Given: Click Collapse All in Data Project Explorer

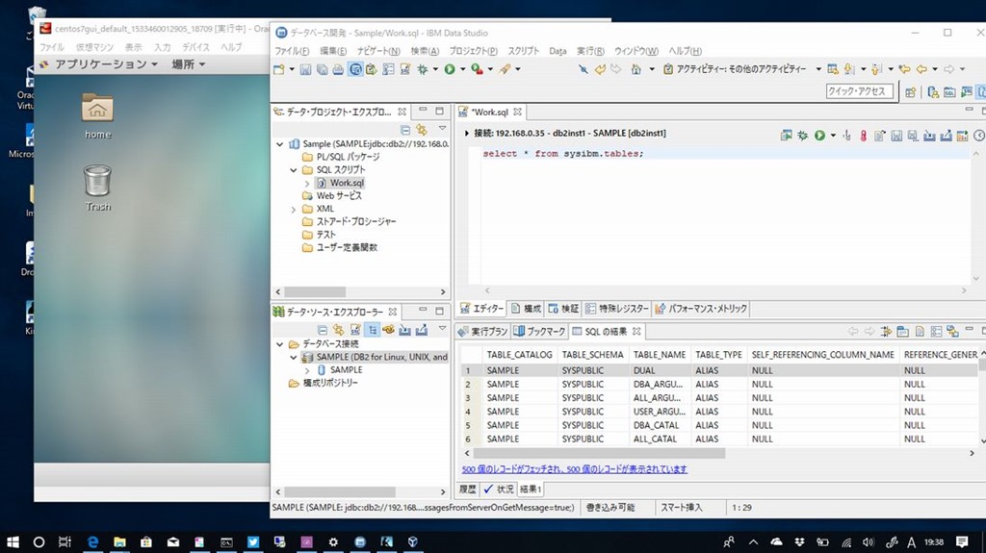Looking at the screenshot, I should coord(405,130).
